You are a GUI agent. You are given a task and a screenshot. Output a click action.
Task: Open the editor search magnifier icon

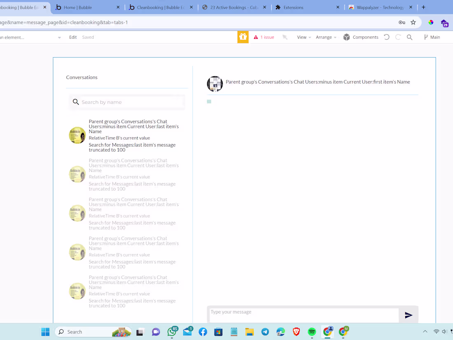(x=410, y=37)
